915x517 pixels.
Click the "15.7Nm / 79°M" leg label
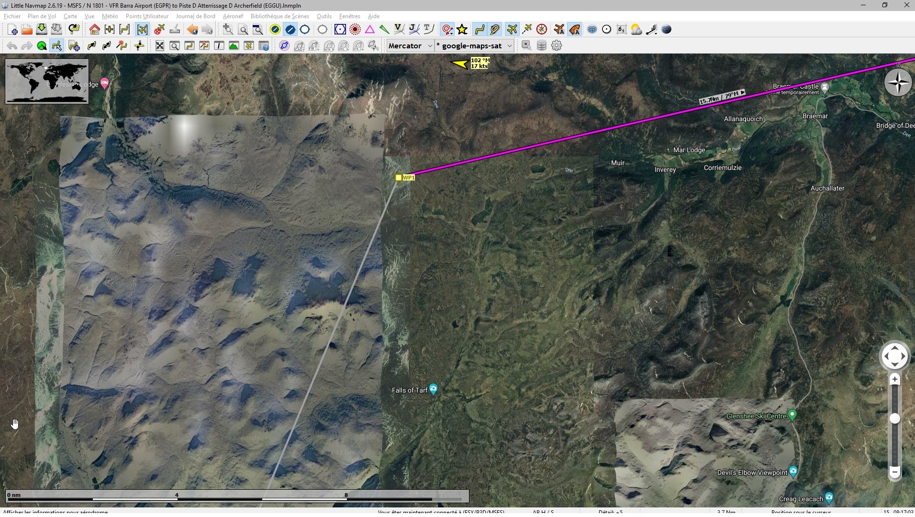coord(722,97)
